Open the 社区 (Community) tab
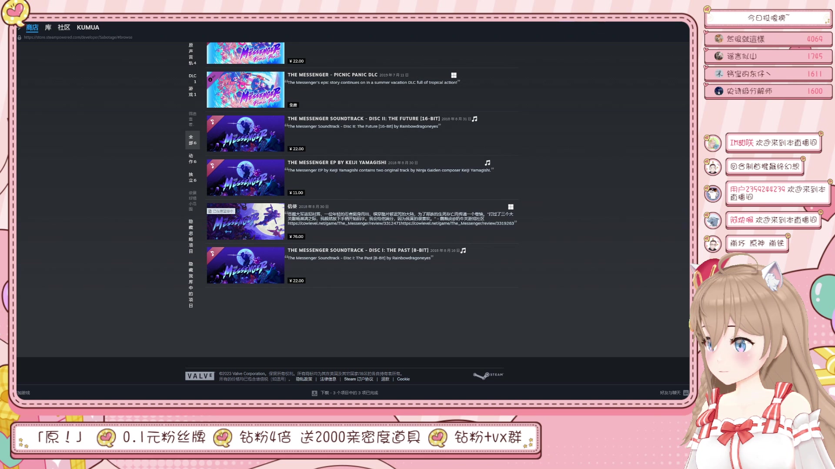The image size is (835, 469). coord(64,27)
